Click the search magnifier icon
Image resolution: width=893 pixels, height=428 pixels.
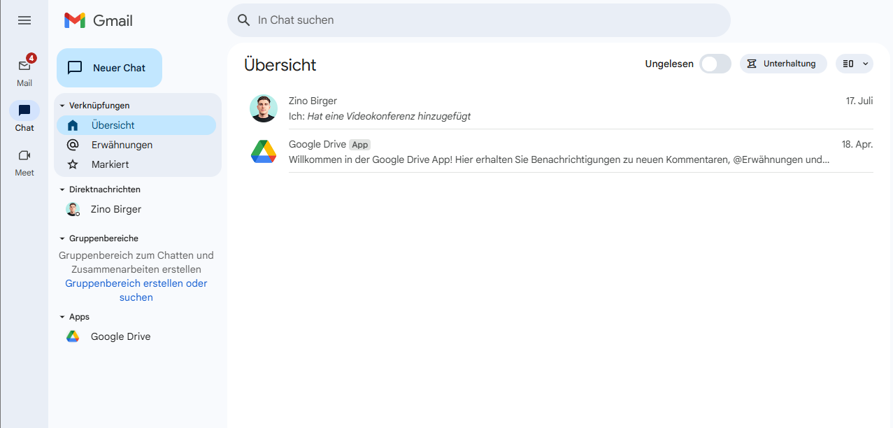tap(244, 20)
